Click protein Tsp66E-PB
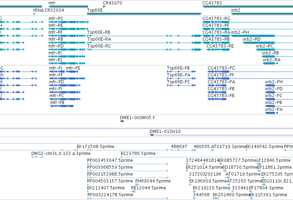 181,72
